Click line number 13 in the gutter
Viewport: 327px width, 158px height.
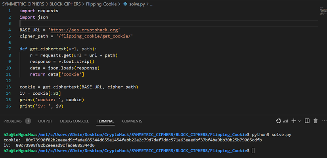pos(8,87)
